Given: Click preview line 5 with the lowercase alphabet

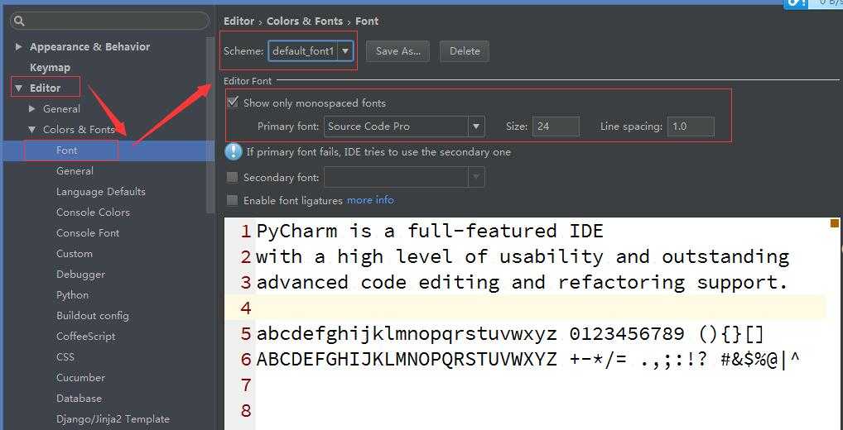Looking at the screenshot, I should (x=509, y=334).
